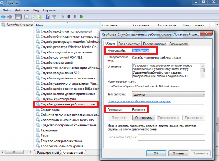Select Служба уведомления SPP row
The image size is (219, 161).
pyautogui.click(x=67, y=73)
